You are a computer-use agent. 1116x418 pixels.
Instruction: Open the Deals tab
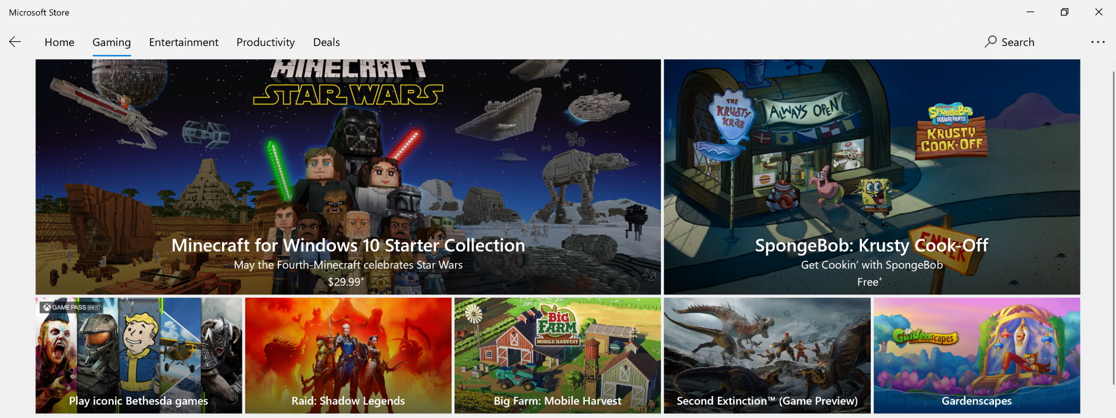click(327, 42)
